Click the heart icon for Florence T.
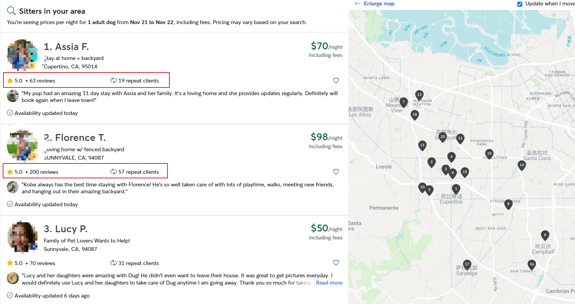 336,172
